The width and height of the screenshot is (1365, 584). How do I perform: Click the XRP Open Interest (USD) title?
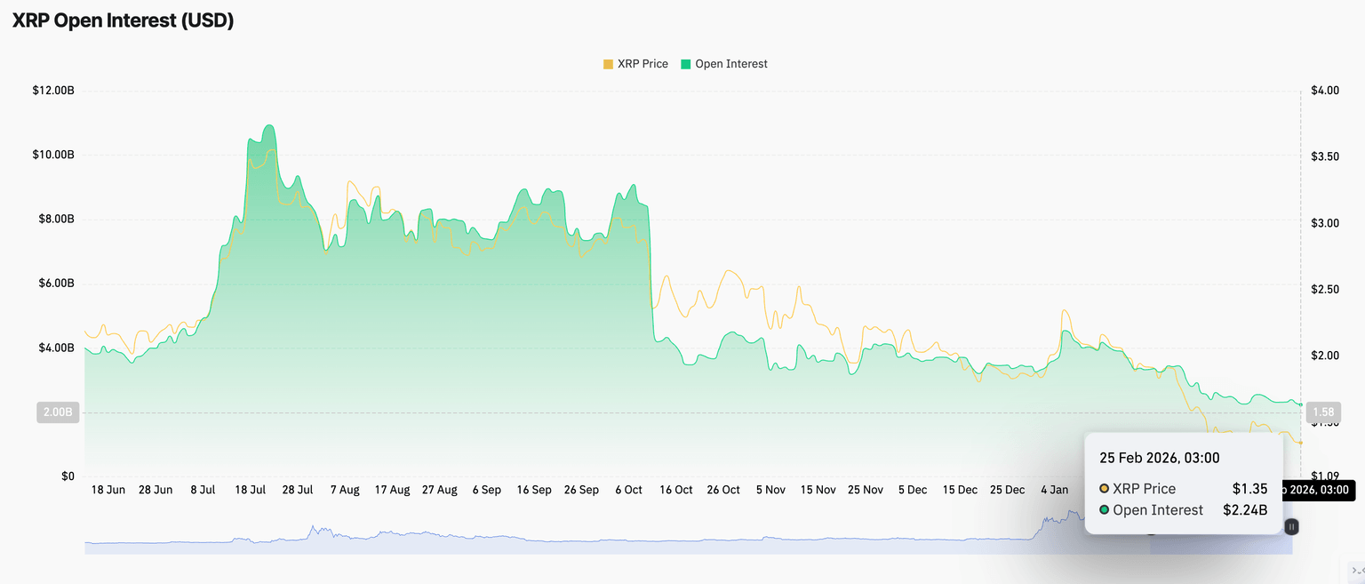point(123,21)
